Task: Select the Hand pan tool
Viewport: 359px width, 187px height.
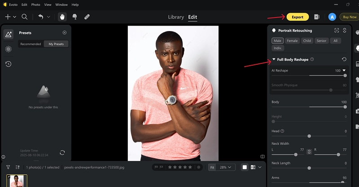Action: point(62,17)
